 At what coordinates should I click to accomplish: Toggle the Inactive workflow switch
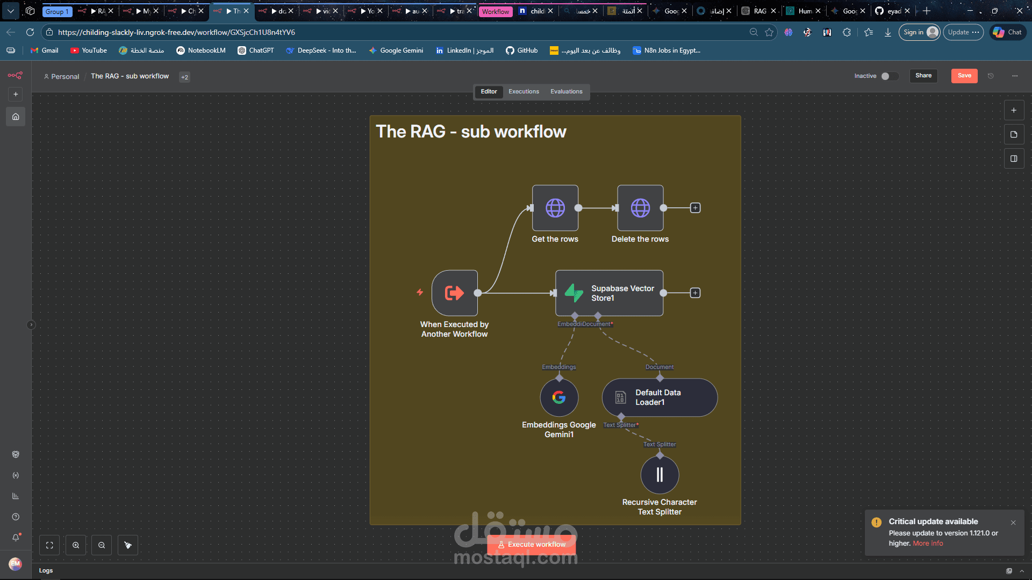pyautogui.click(x=889, y=76)
